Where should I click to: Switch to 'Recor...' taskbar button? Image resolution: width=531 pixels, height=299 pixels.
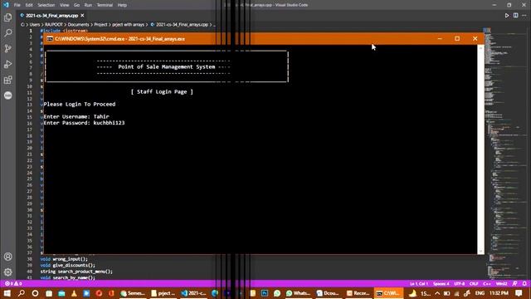pos(358,293)
